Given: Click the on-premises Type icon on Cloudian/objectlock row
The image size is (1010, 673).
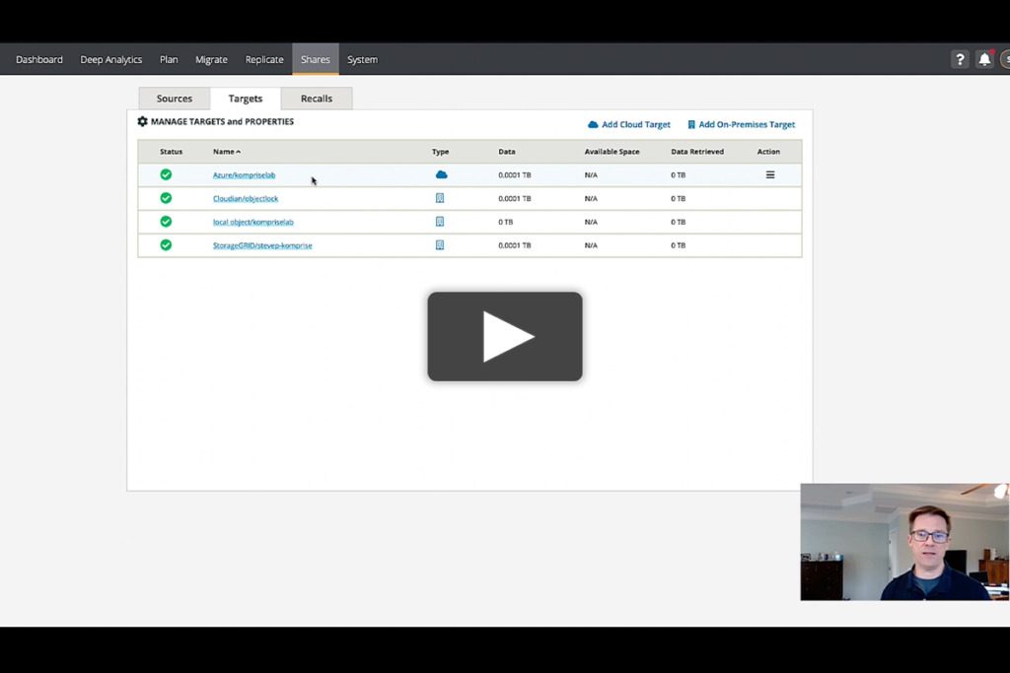Looking at the screenshot, I should click(x=440, y=197).
